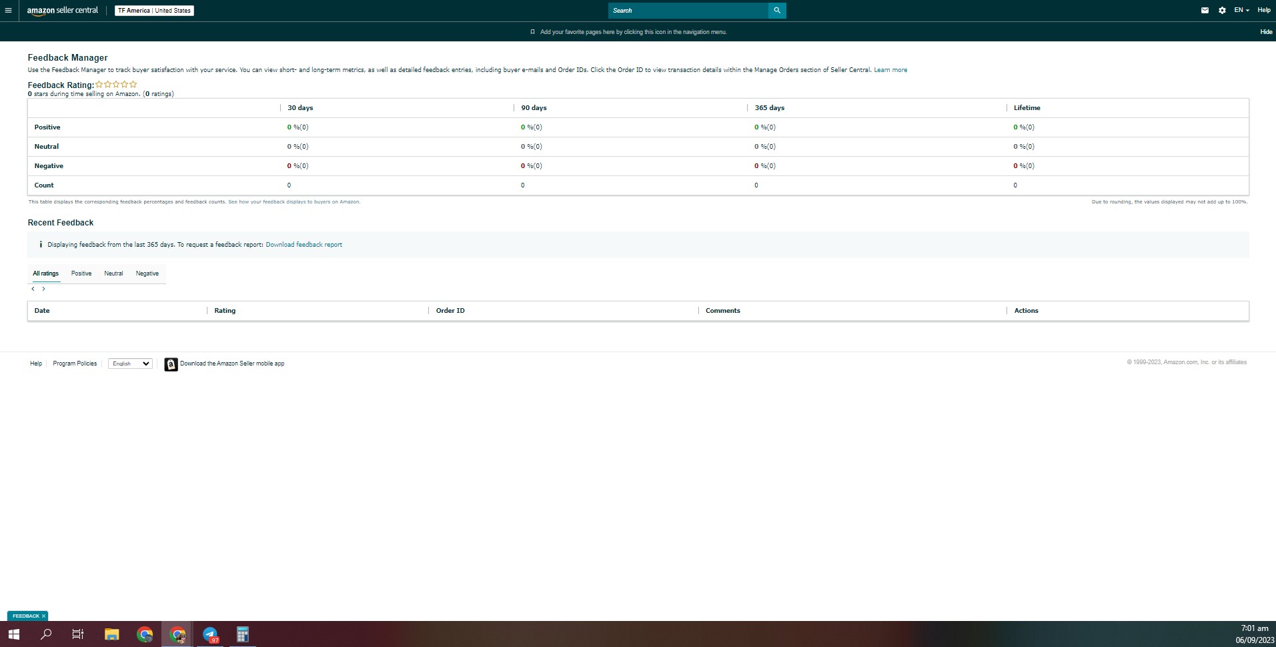Image resolution: width=1276 pixels, height=647 pixels.
Task: Click the bookmark icon in favorites bar
Action: pos(532,32)
